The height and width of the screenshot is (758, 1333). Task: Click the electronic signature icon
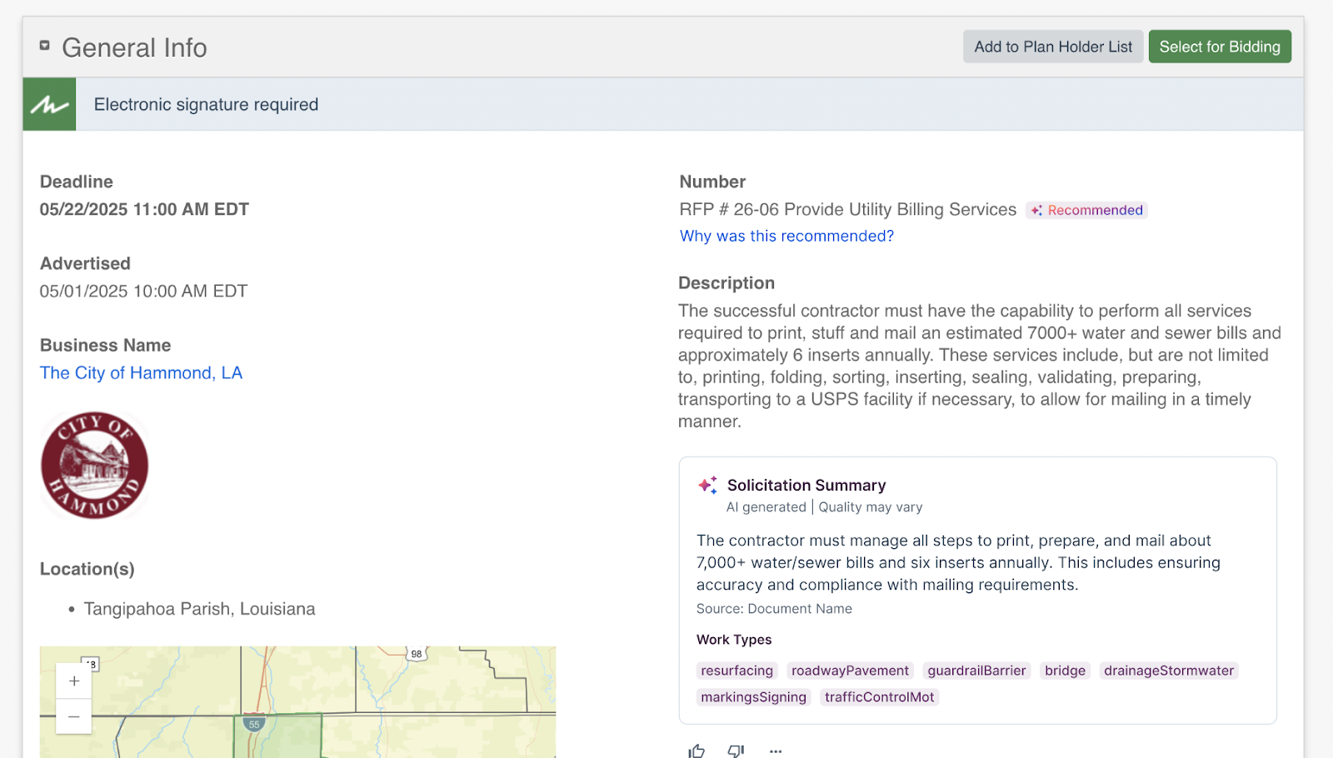click(x=49, y=104)
